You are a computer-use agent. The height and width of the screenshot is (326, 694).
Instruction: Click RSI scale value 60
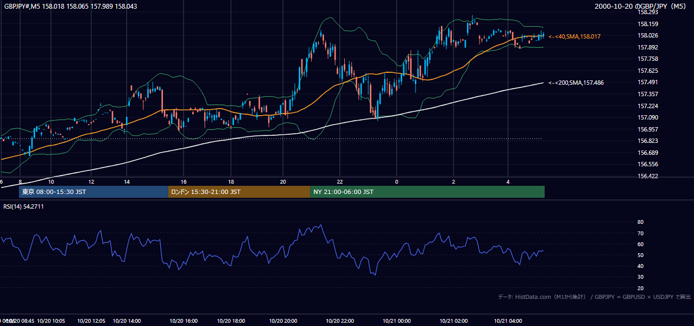640,244
